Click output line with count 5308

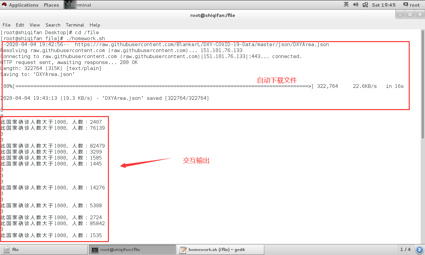click(51, 206)
